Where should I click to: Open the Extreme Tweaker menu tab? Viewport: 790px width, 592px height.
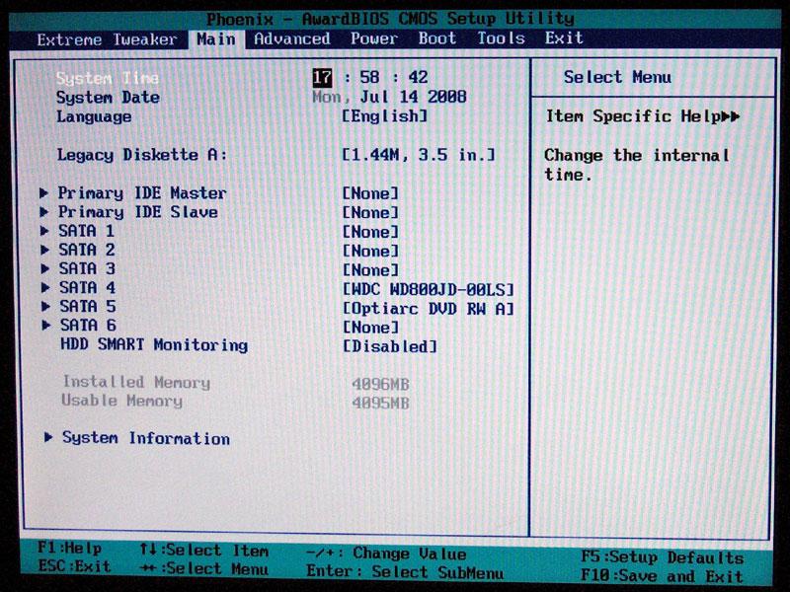[107, 39]
